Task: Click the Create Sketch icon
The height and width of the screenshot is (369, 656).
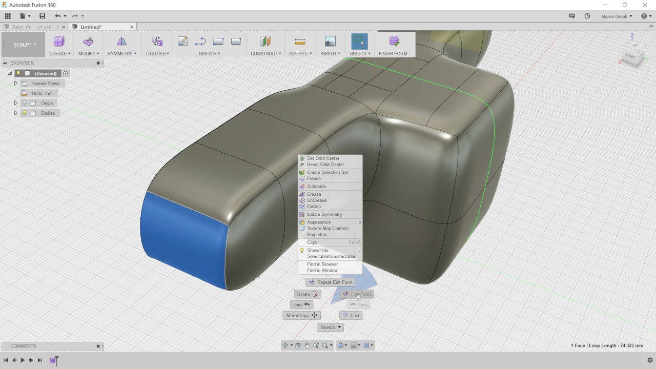Action: pos(182,42)
